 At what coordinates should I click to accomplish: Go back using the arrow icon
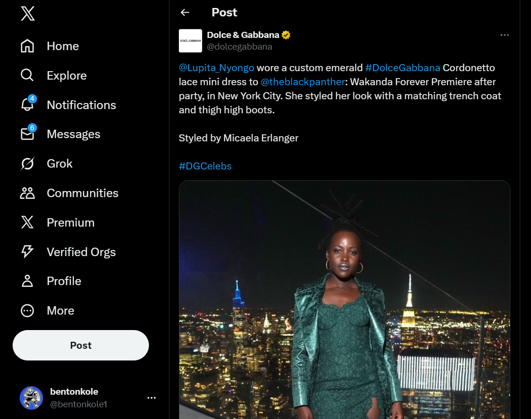[185, 13]
